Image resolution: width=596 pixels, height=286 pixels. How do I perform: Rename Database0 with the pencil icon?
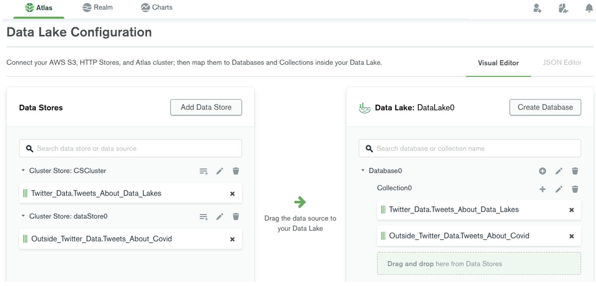tap(559, 171)
